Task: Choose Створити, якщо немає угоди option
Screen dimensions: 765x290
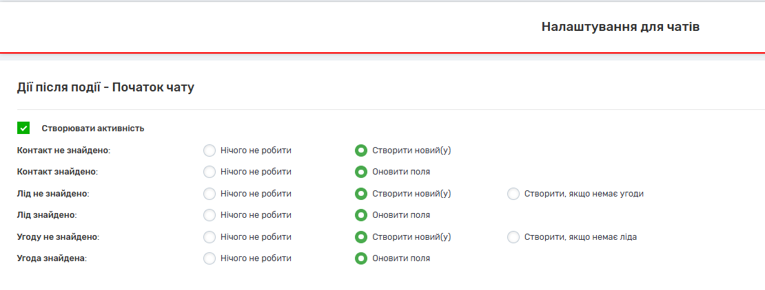Action: click(513, 194)
